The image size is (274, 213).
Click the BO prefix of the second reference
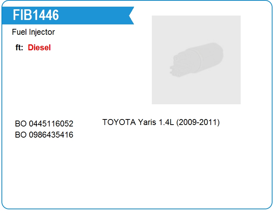[x=21, y=135]
